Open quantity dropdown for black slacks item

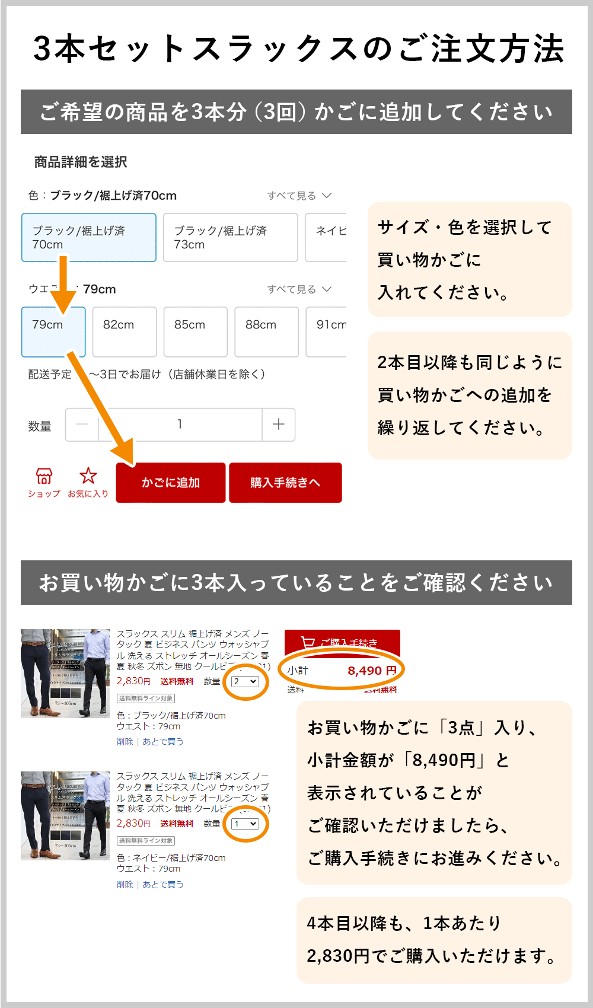tap(245, 681)
